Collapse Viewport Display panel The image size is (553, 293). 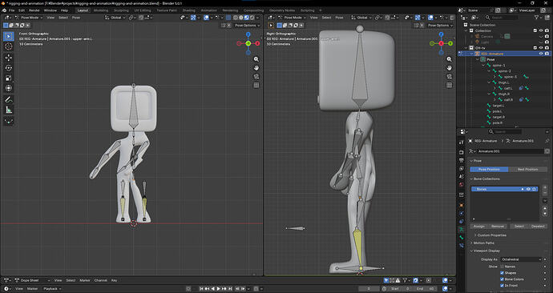486,251
